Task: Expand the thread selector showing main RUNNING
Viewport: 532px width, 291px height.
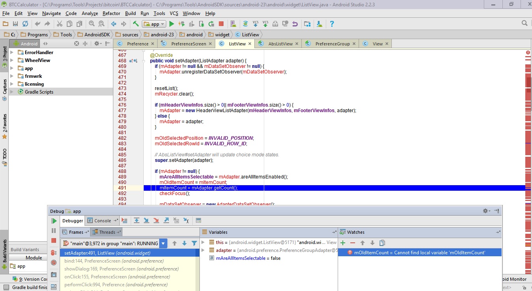Action: (162, 244)
